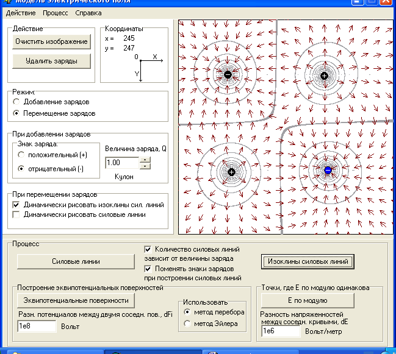Open the Процесс menu

click(x=56, y=13)
